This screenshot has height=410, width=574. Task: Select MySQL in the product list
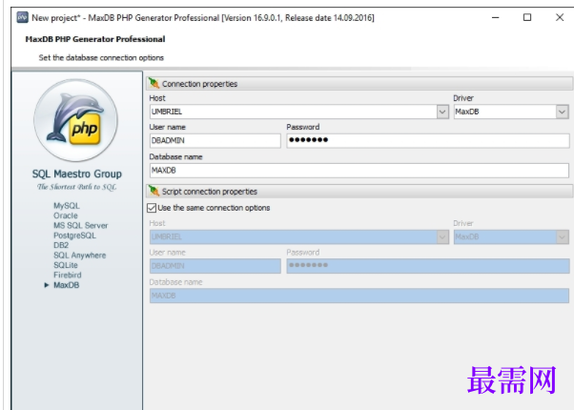[x=67, y=205]
